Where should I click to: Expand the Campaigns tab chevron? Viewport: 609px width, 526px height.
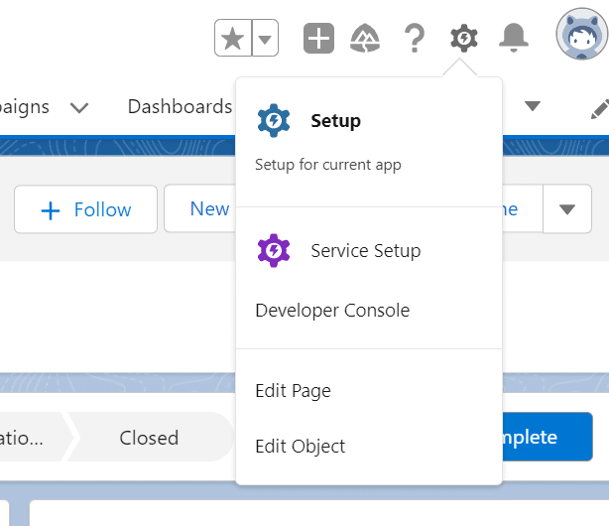pos(79,107)
